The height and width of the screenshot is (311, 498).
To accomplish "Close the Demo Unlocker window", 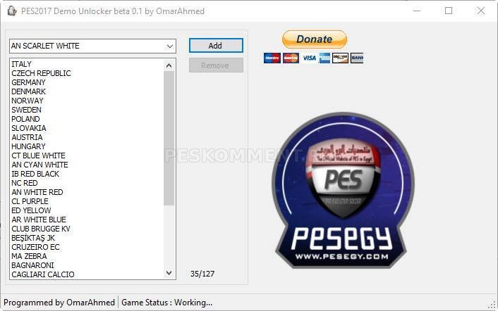I will pyautogui.click(x=481, y=11).
